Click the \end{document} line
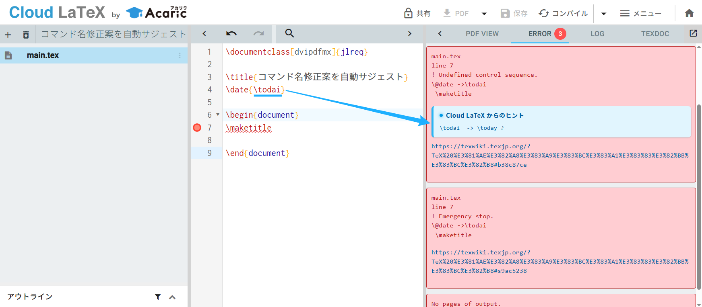Screen dimensions: 702x307 pyautogui.click(x=258, y=153)
